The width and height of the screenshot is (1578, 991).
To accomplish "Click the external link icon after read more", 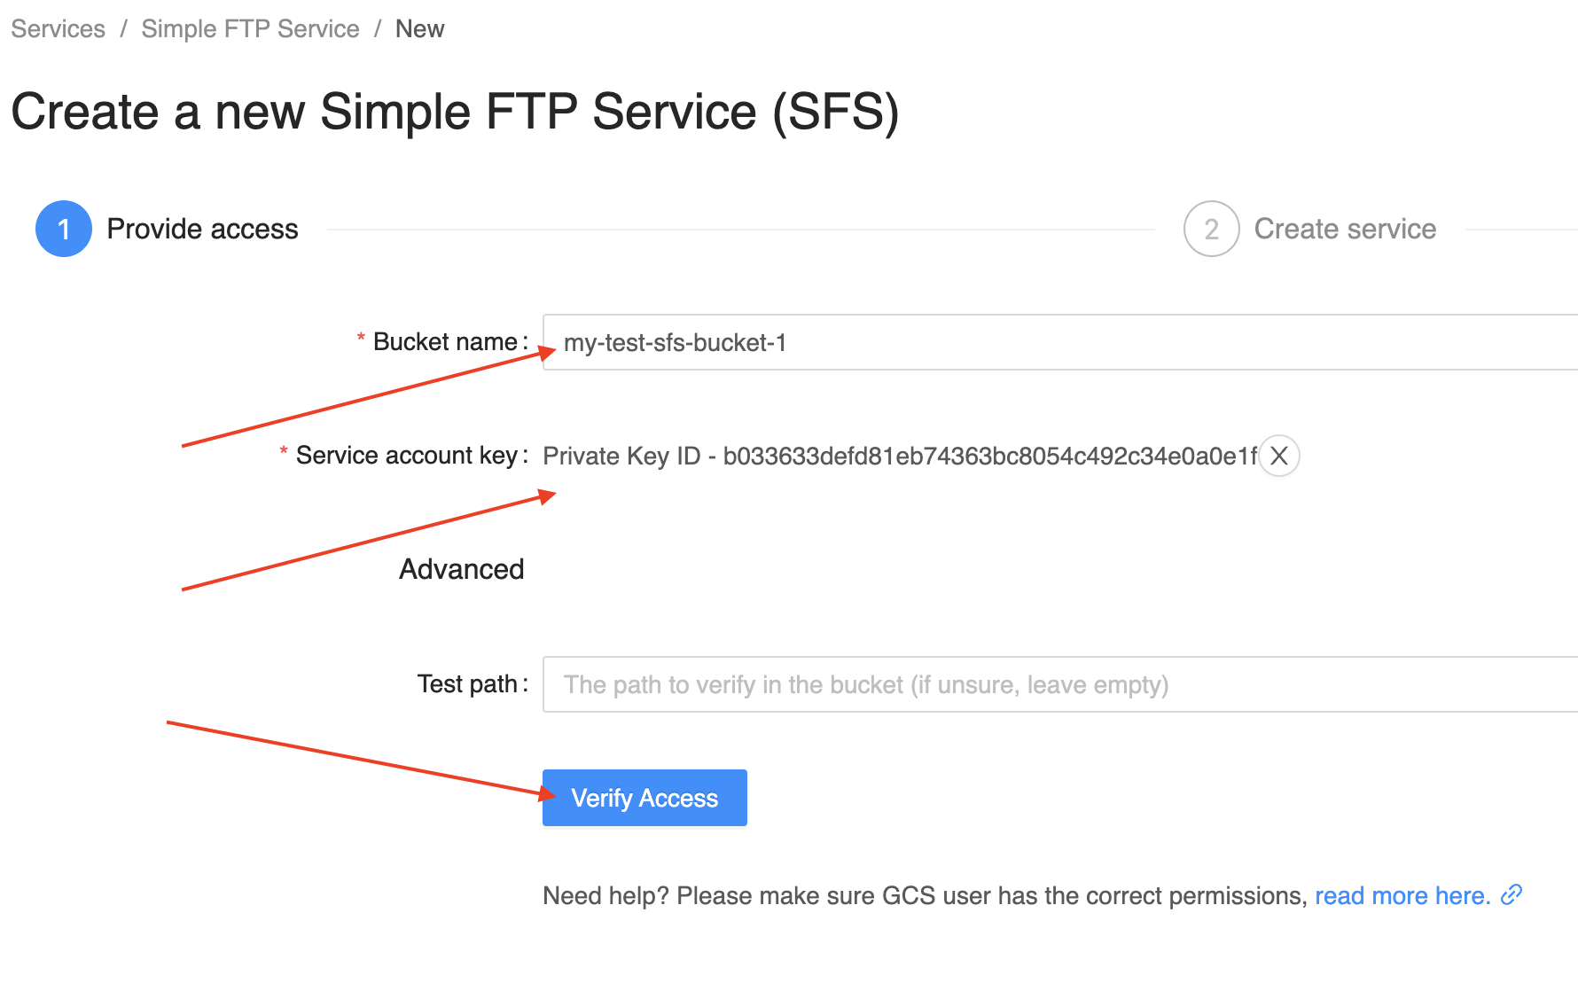I will (x=1512, y=895).
